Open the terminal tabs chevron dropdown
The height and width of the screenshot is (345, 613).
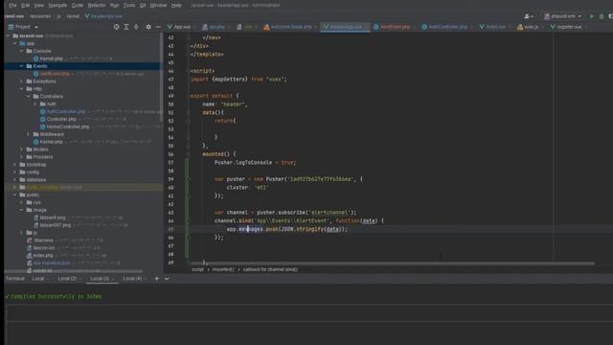[x=167, y=279]
